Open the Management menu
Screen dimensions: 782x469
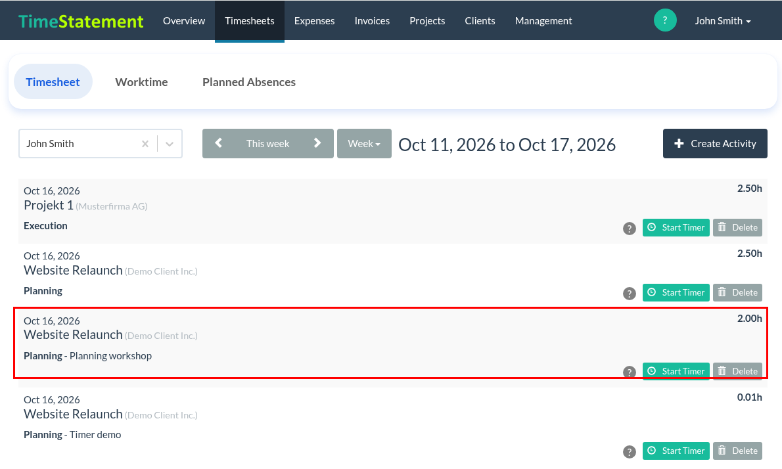(x=543, y=21)
